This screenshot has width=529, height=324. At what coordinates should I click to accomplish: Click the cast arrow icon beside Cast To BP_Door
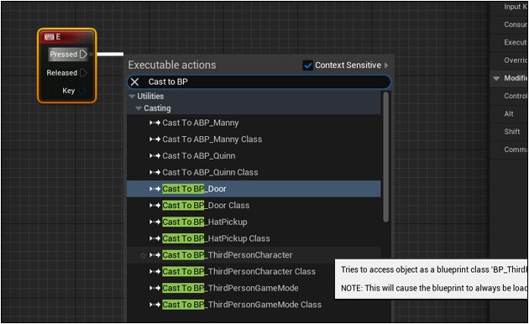pyautogui.click(x=155, y=189)
